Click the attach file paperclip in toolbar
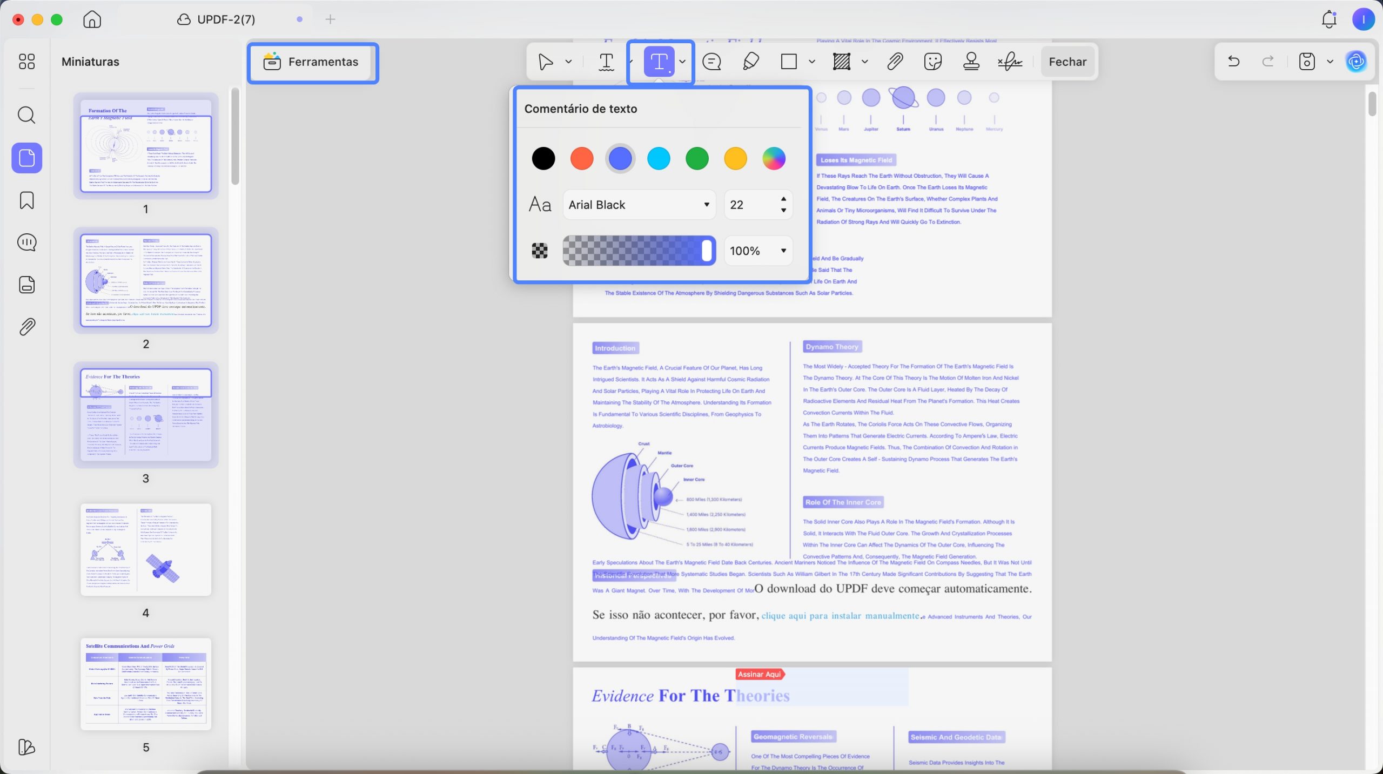The image size is (1383, 774). pos(895,62)
